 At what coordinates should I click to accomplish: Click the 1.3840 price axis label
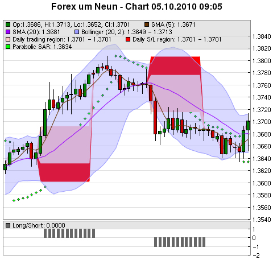tap(262, 36)
